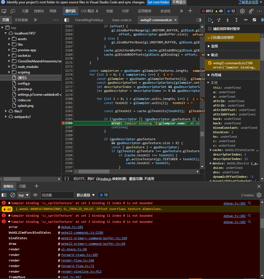Viewport: 264px width, 279px height.
Task: Deactivate breakpoints using the toolbar icon
Action: (254, 20)
